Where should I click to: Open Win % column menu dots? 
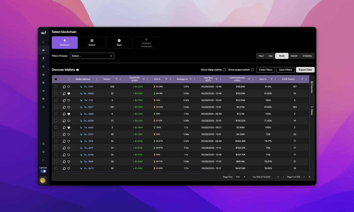[x=170, y=79]
